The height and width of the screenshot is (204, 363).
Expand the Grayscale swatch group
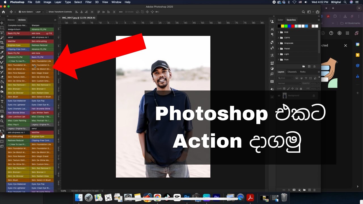tap(278, 43)
